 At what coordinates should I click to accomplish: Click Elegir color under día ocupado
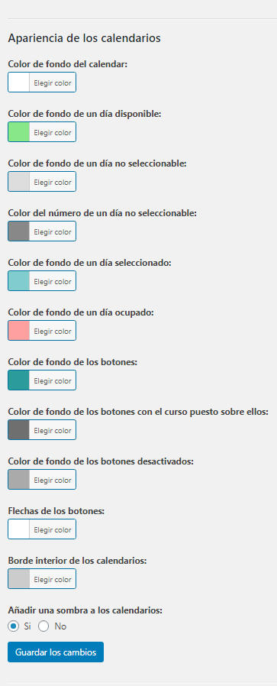[x=53, y=331]
